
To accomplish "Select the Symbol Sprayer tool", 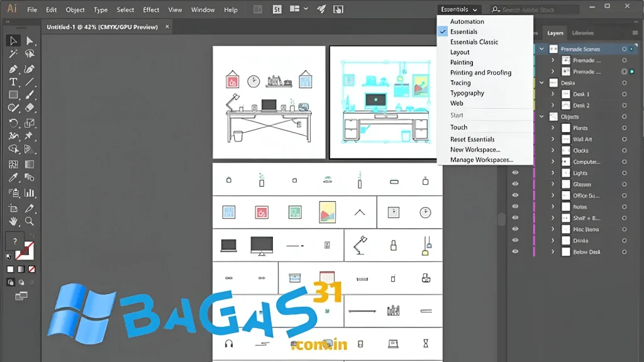I will [x=13, y=192].
